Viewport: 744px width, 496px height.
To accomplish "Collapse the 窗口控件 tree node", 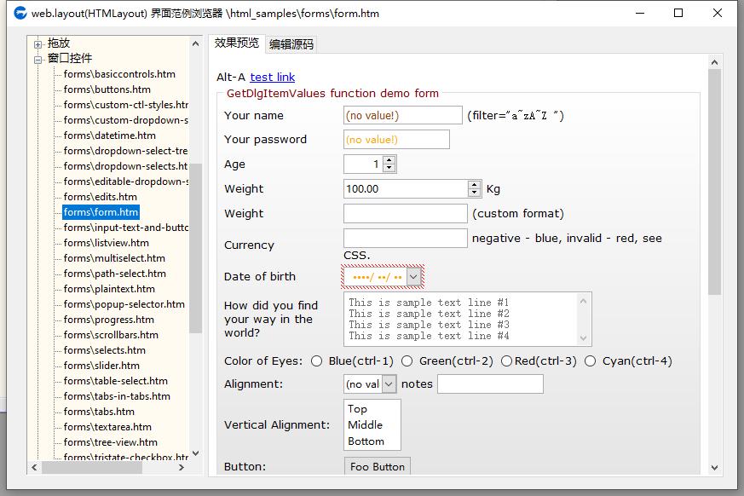I will point(38,59).
